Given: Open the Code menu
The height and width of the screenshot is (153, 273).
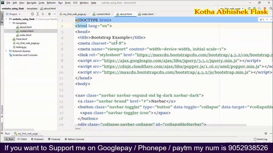Looking at the screenshot, I should tap(41, 3).
